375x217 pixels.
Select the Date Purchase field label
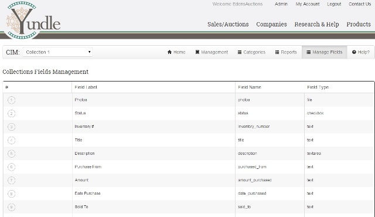(x=87, y=194)
